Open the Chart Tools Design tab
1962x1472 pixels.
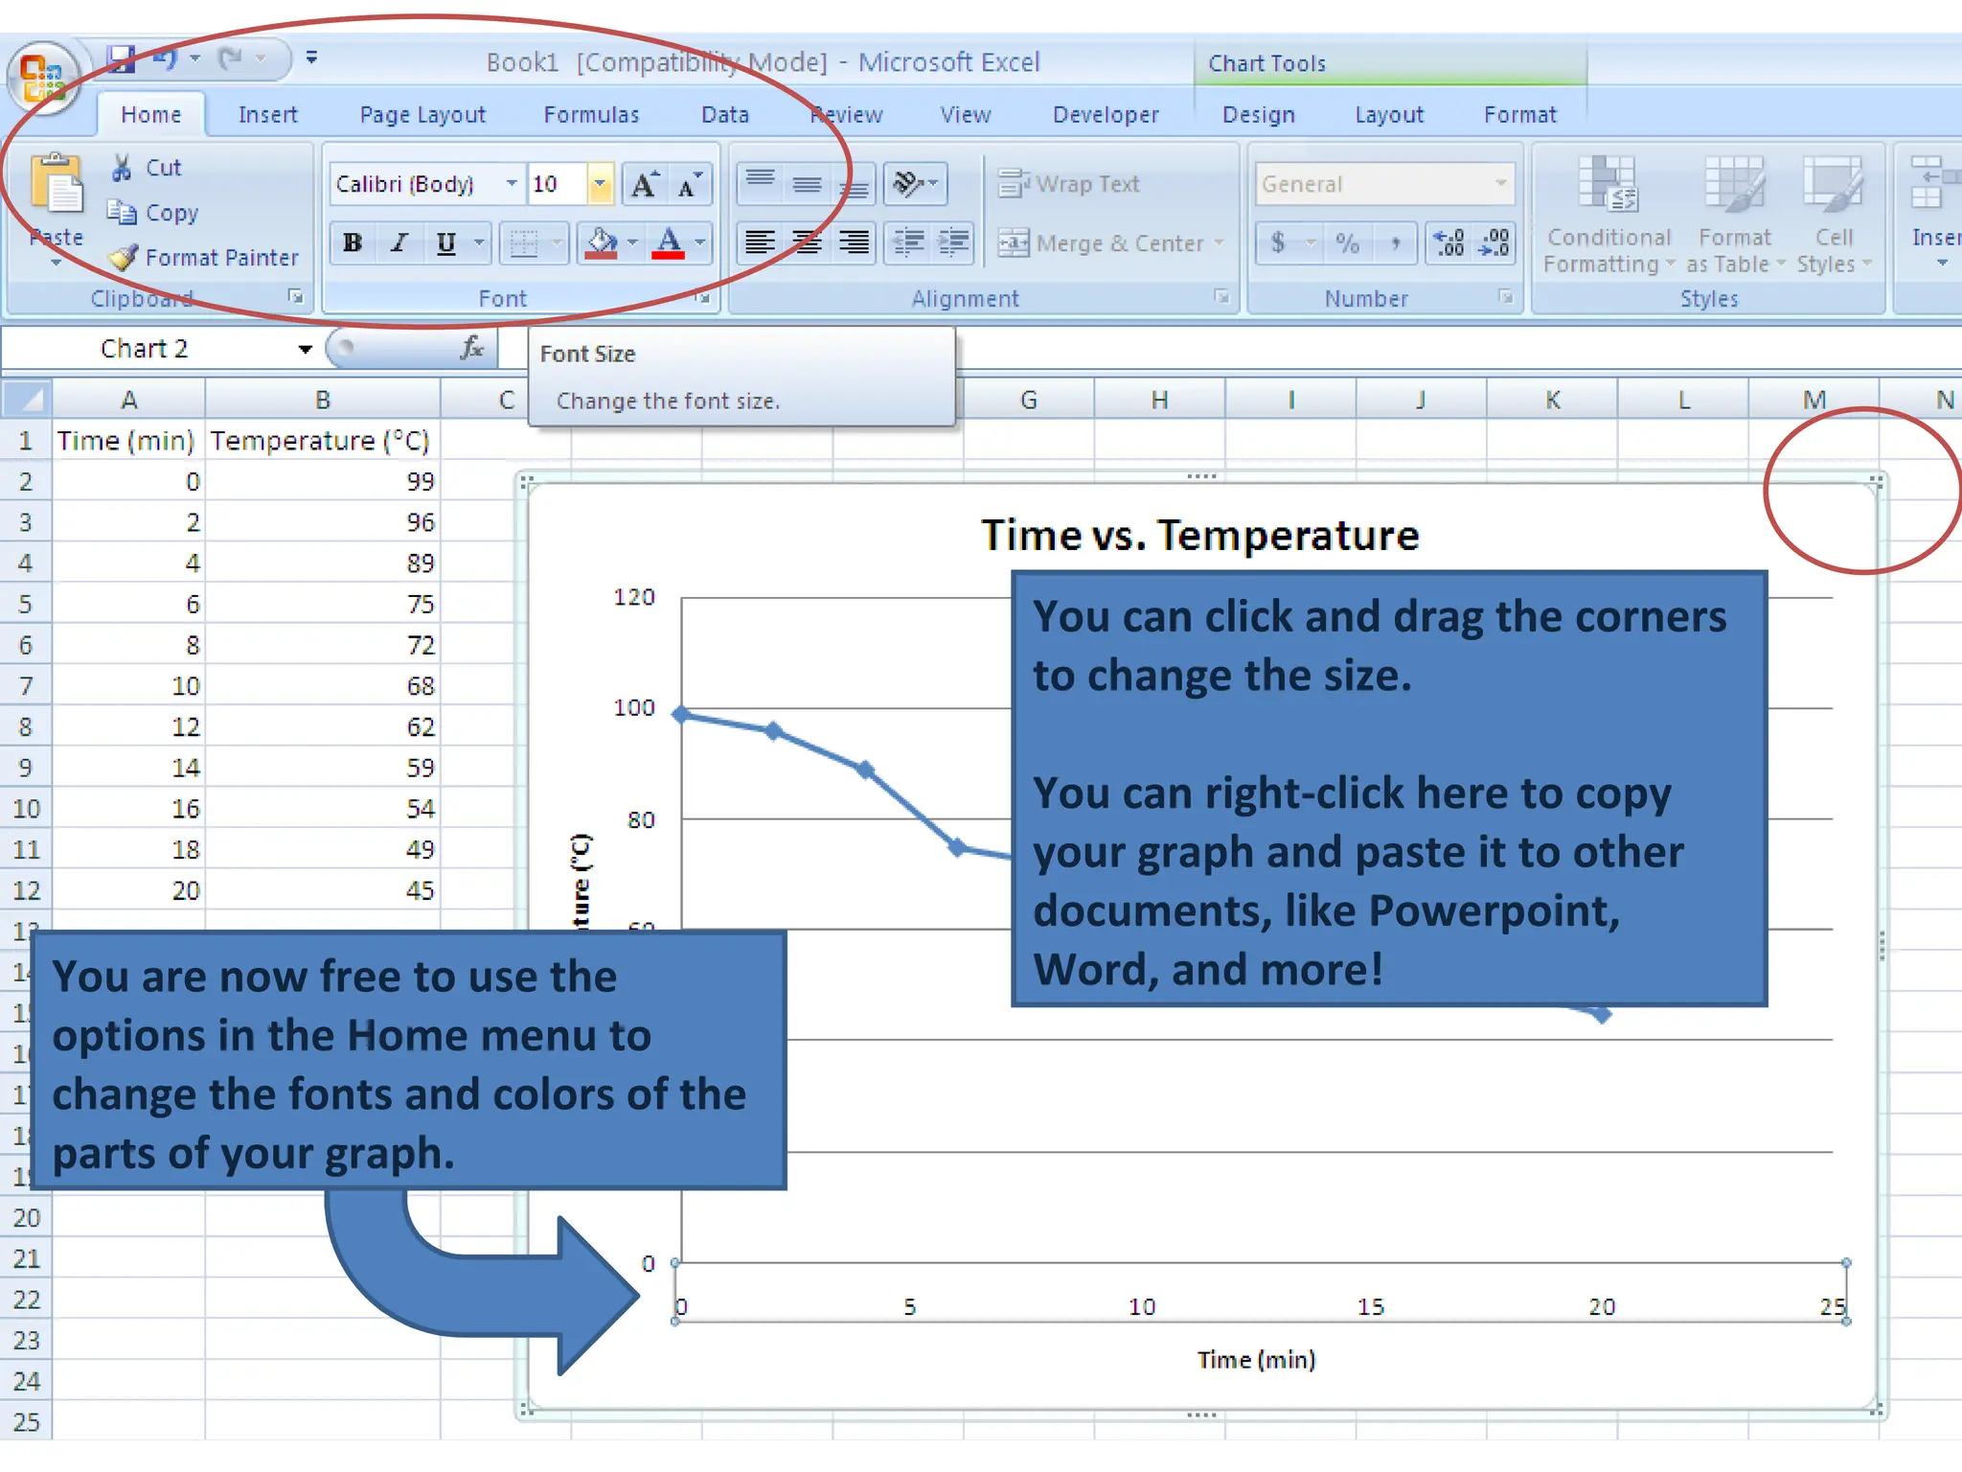(x=1258, y=115)
